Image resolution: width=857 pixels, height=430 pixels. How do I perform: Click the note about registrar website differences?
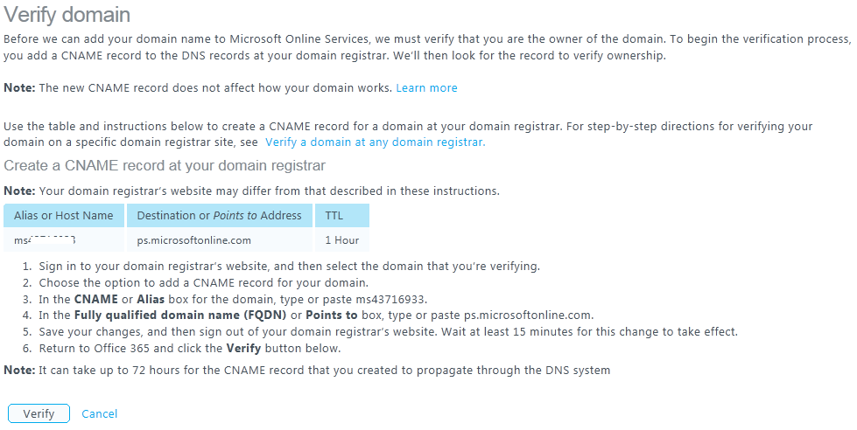252,191
